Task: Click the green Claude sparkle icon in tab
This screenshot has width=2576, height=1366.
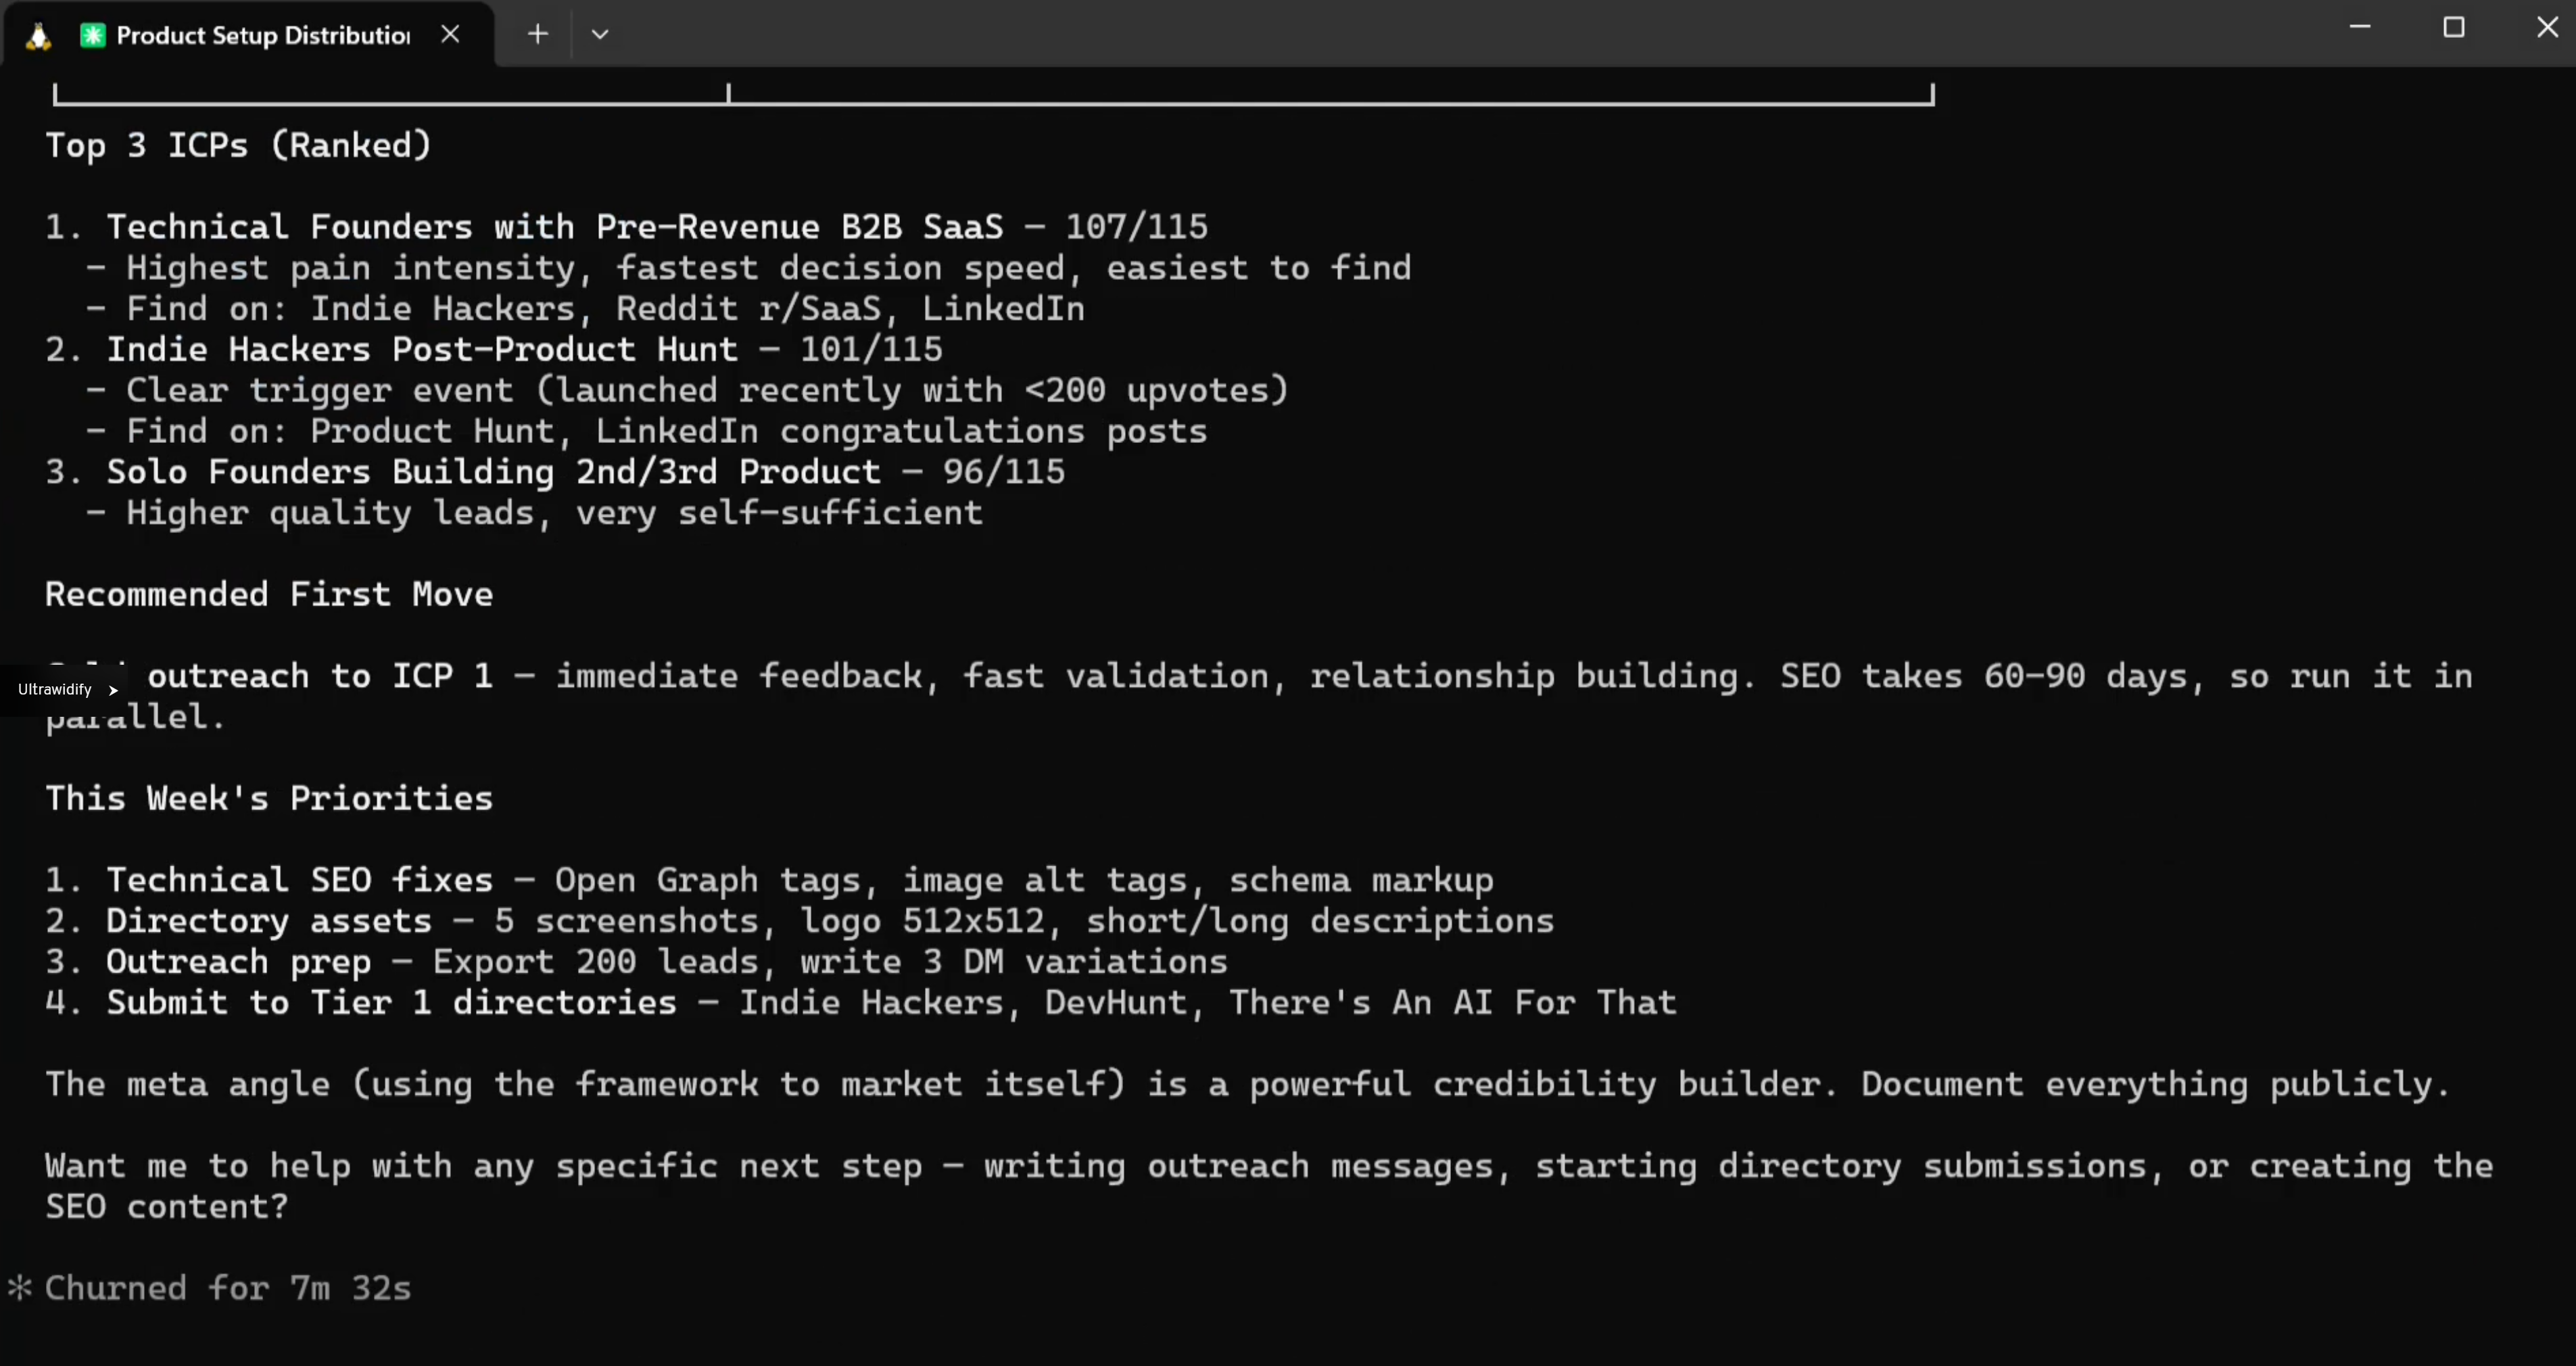Action: coord(93,33)
